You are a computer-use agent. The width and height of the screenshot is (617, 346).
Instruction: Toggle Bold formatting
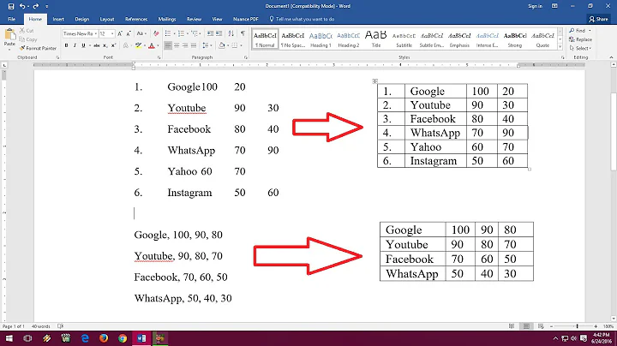[67, 45]
